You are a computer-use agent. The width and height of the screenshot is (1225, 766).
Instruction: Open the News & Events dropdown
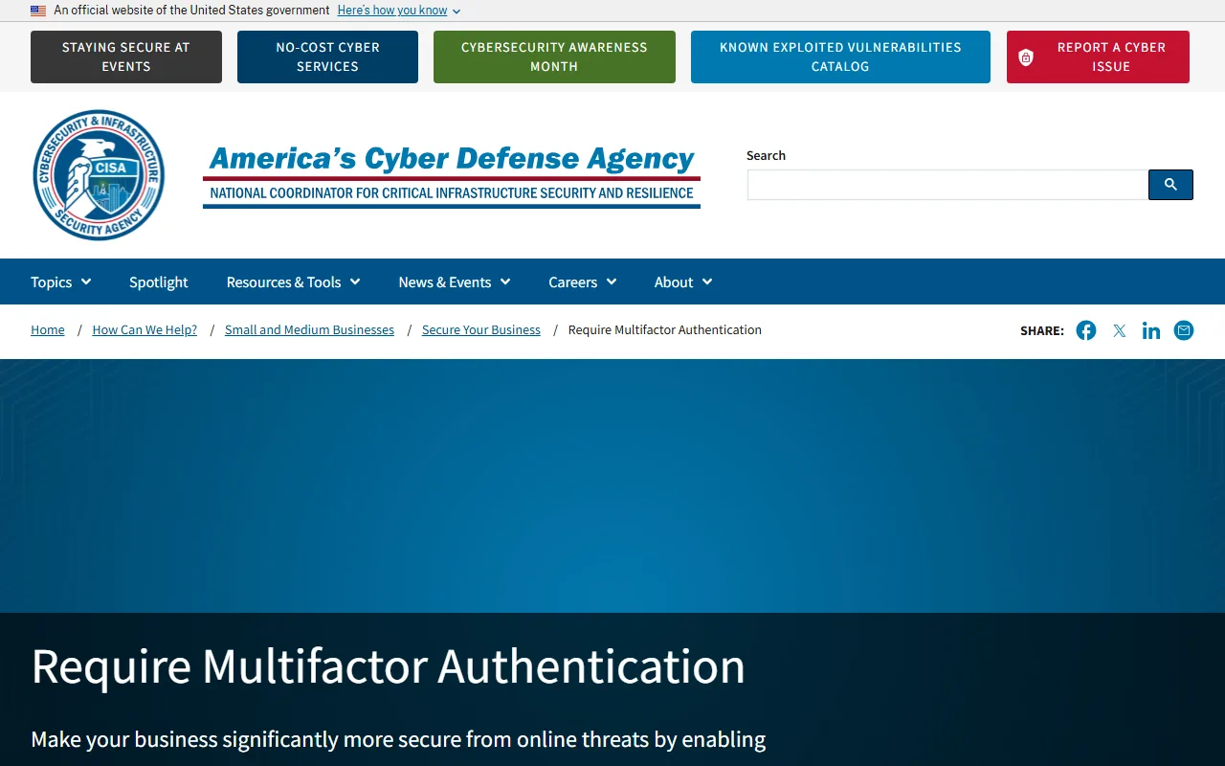tap(455, 282)
